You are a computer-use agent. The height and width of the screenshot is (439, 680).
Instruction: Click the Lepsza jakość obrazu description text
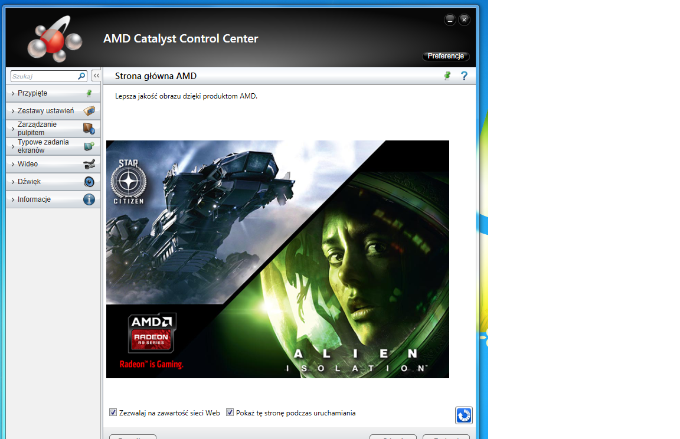pyautogui.click(x=186, y=96)
